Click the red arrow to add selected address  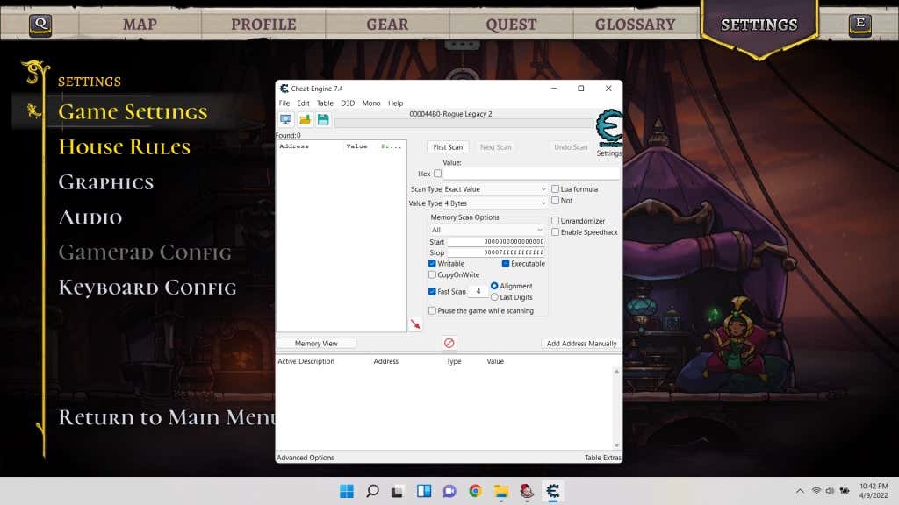click(415, 324)
